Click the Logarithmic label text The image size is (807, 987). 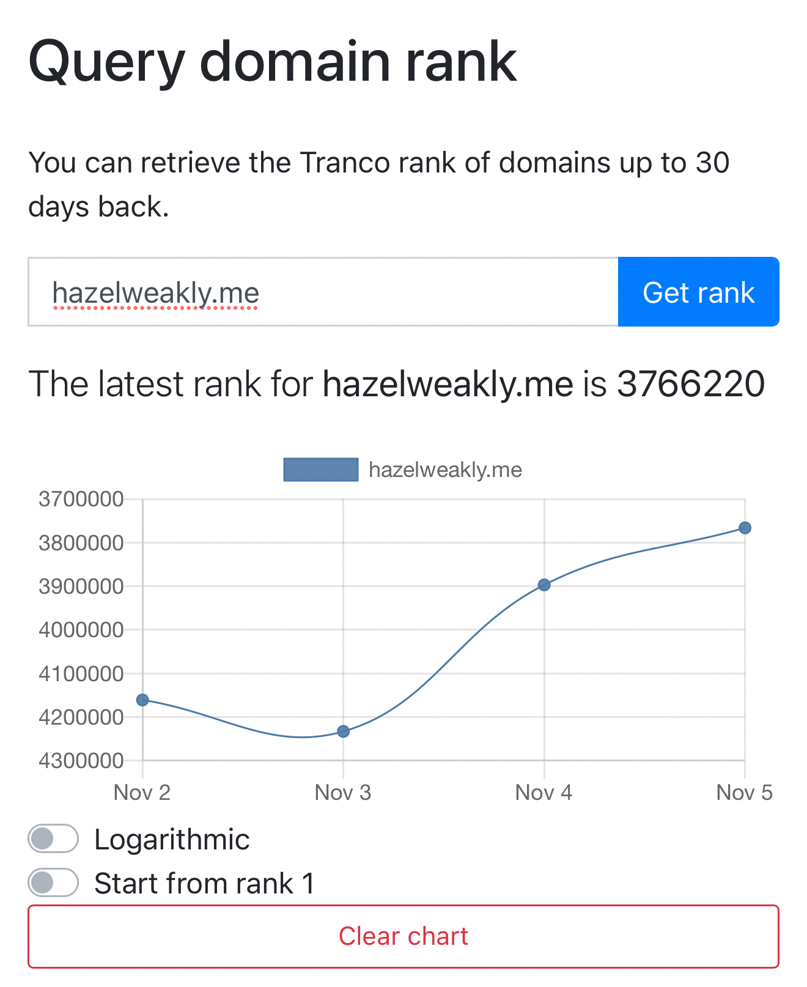click(x=172, y=840)
